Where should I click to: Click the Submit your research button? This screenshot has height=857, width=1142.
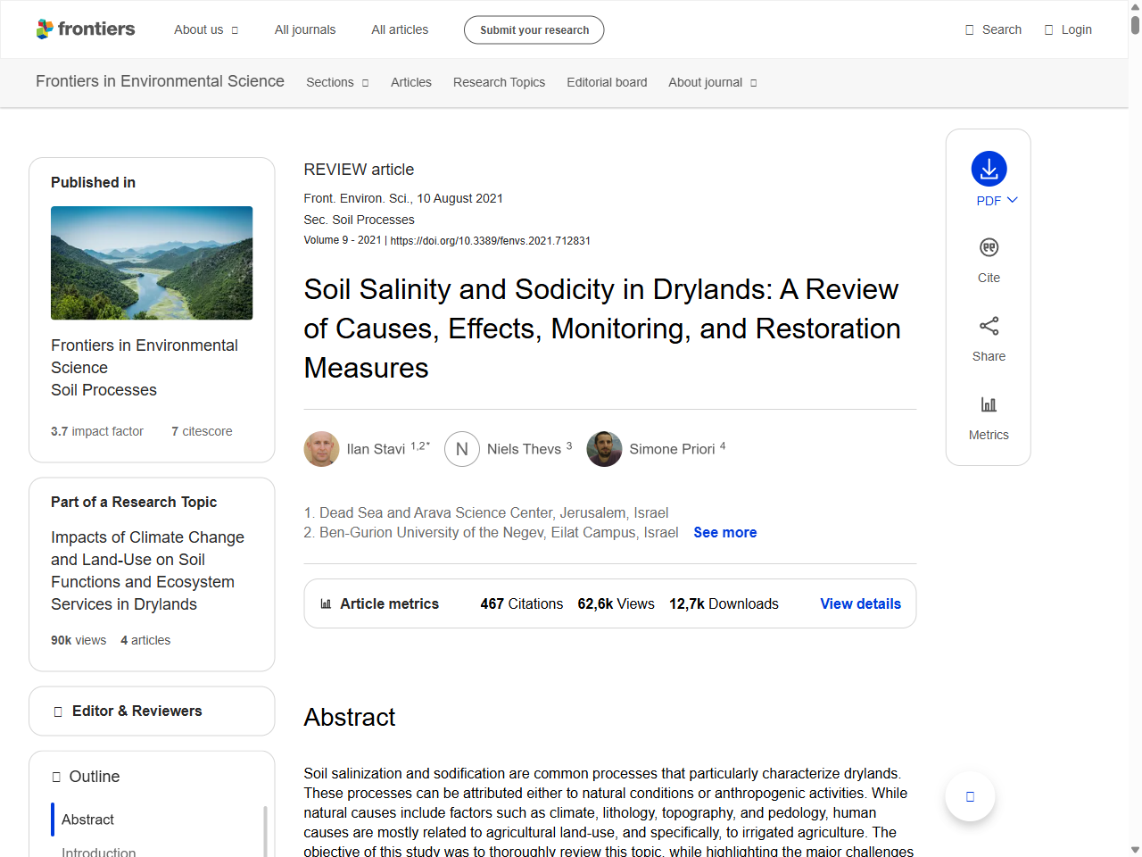pos(534,29)
